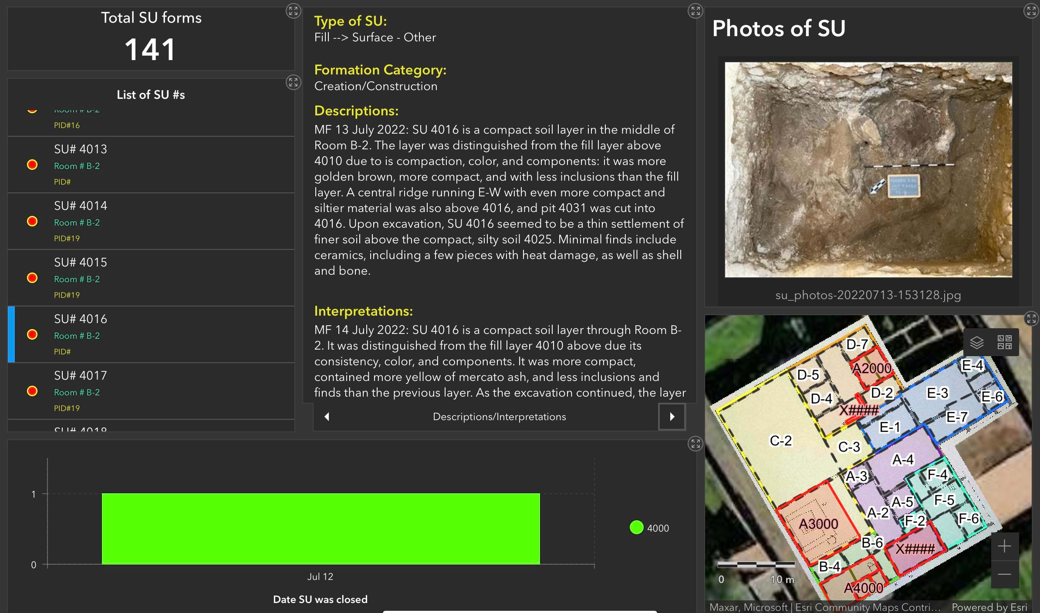This screenshot has width=1040, height=613.
Task: Go to previous Descriptions/Interpretations page
Action: point(327,417)
